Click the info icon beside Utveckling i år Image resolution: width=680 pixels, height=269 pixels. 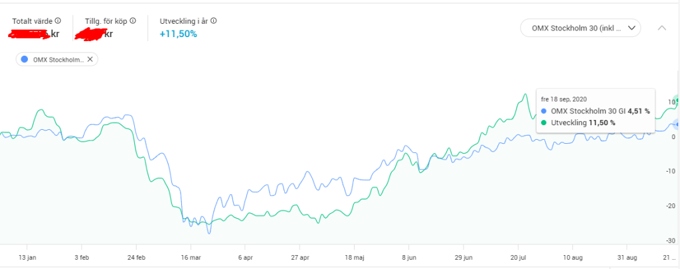[214, 21]
